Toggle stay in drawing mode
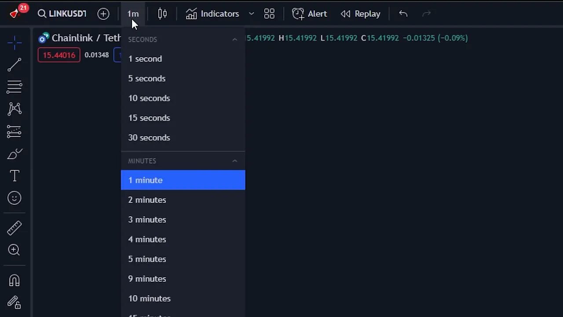 [x=15, y=302]
